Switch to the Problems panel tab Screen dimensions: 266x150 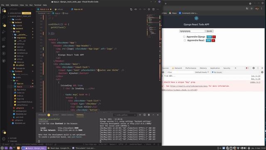click(44, 115)
